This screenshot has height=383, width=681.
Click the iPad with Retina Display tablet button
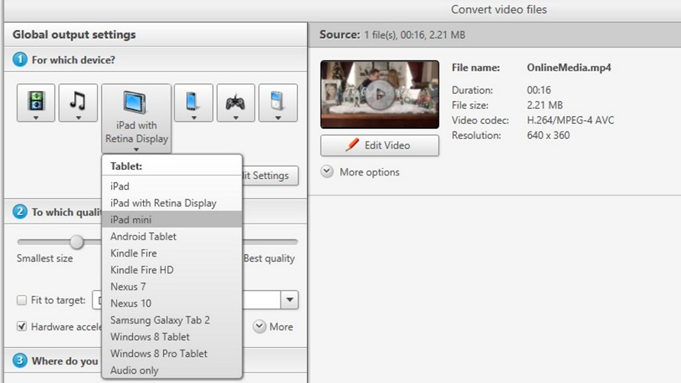pos(137,119)
